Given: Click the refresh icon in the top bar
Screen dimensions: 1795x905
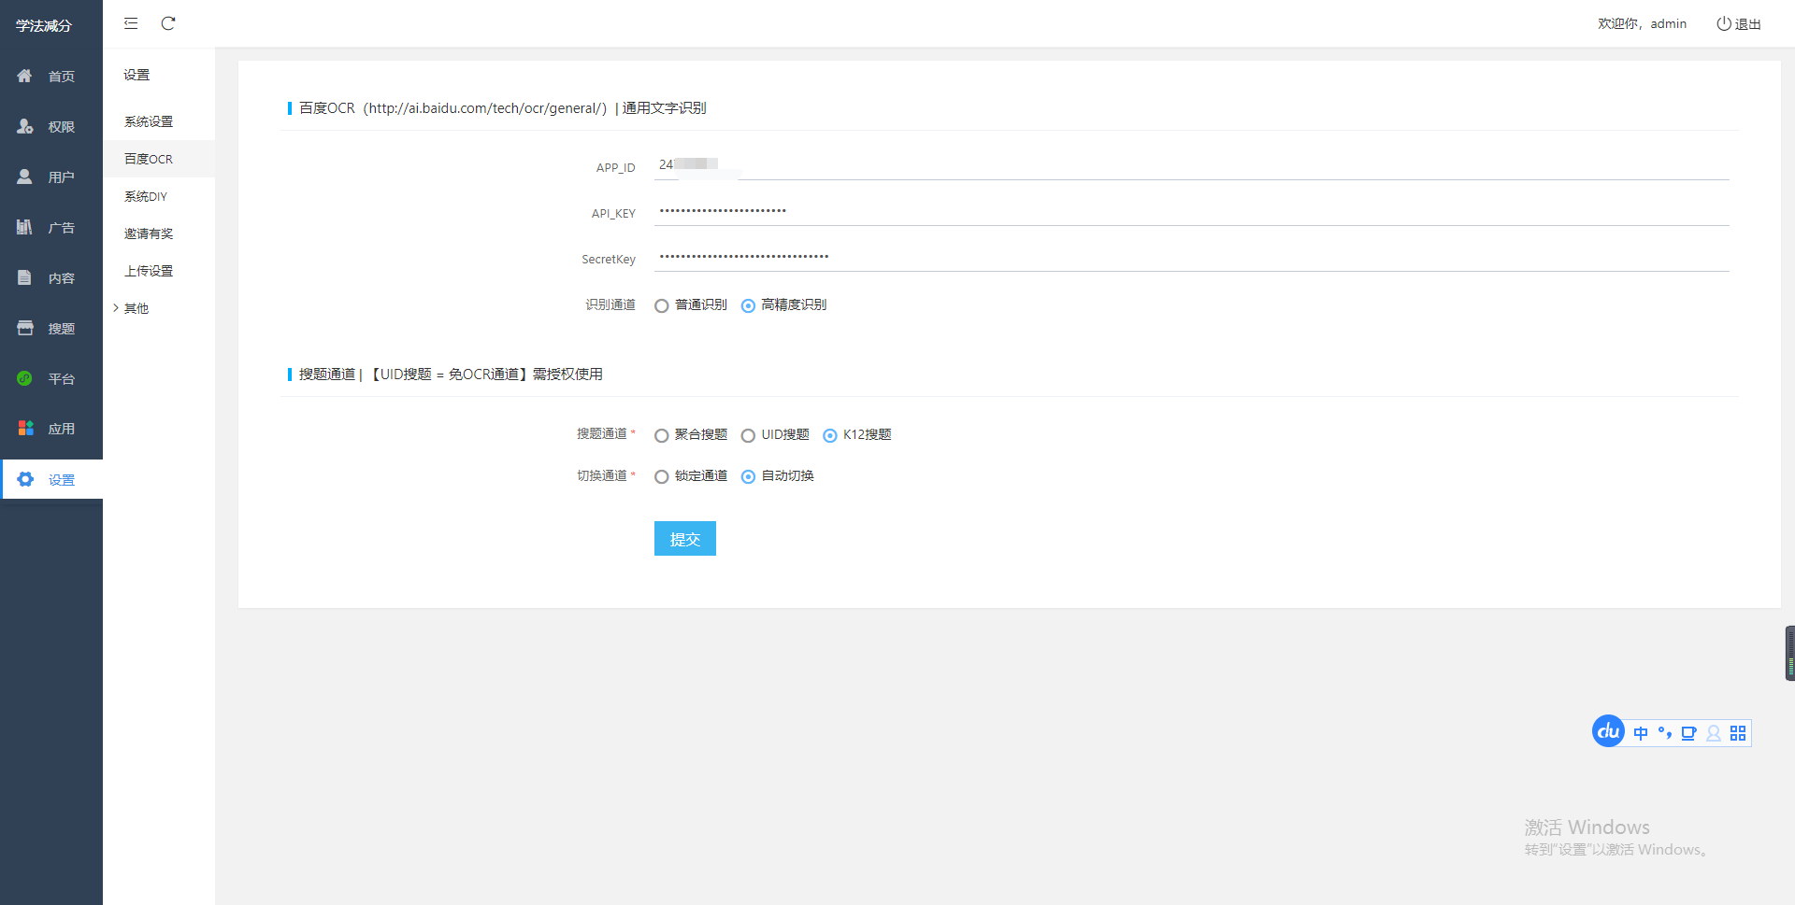Looking at the screenshot, I should tap(168, 23).
